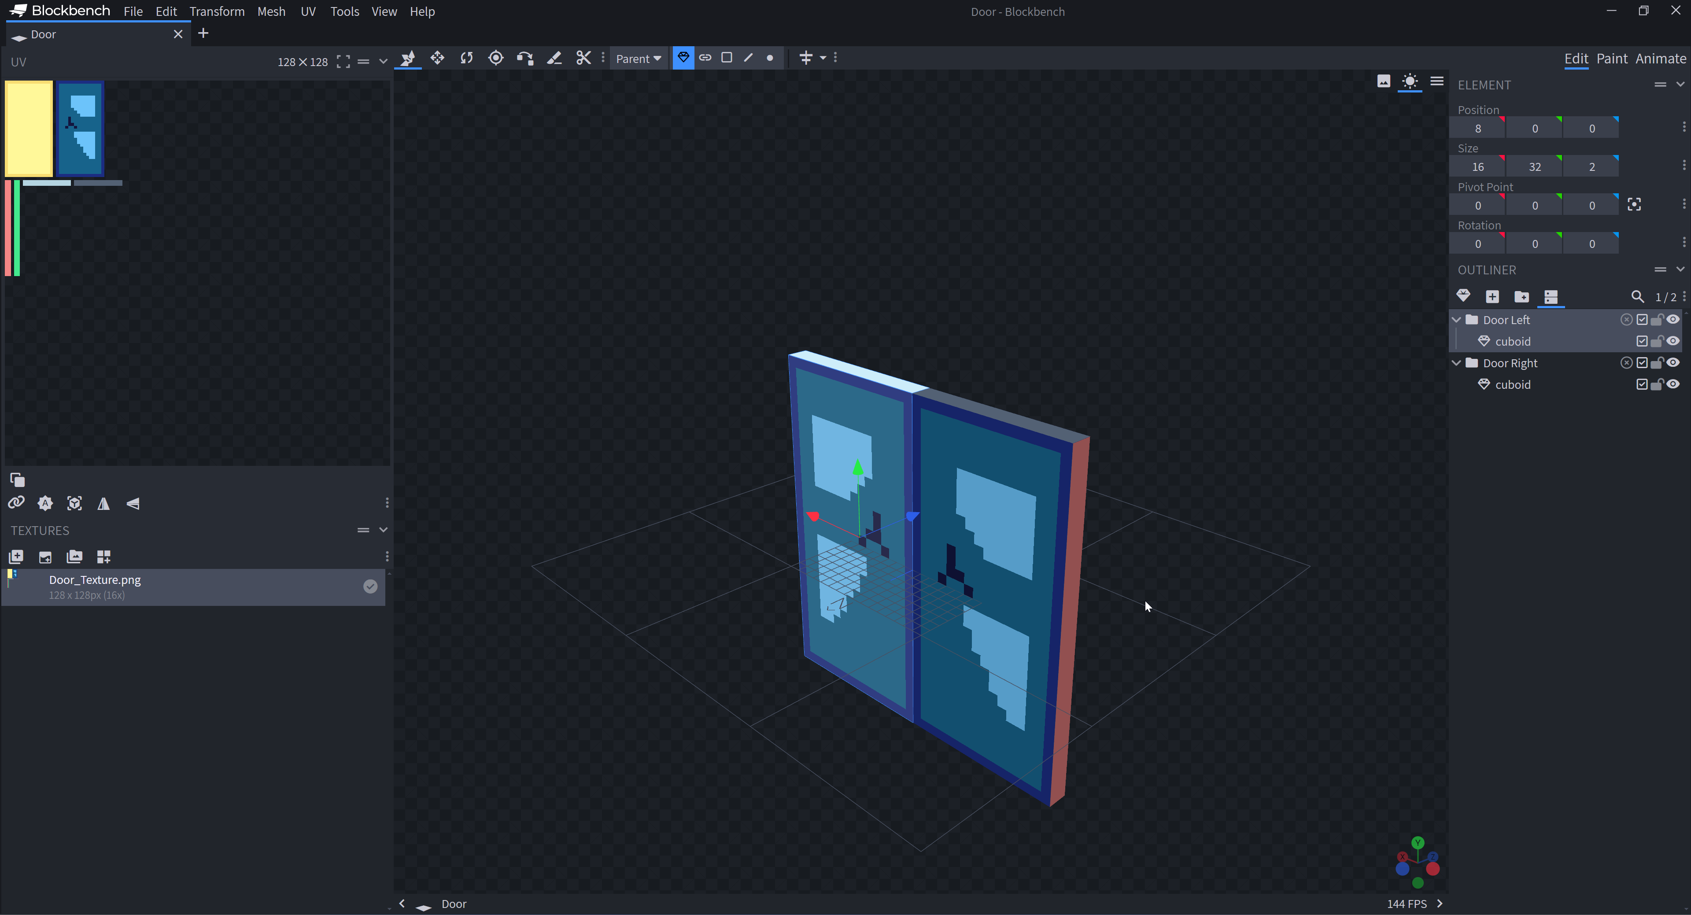Toggle Outliner options view icon

[x=1551, y=297]
